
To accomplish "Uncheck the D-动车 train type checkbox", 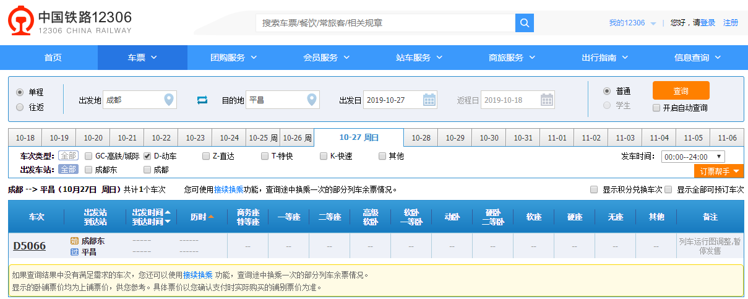I will click(147, 156).
